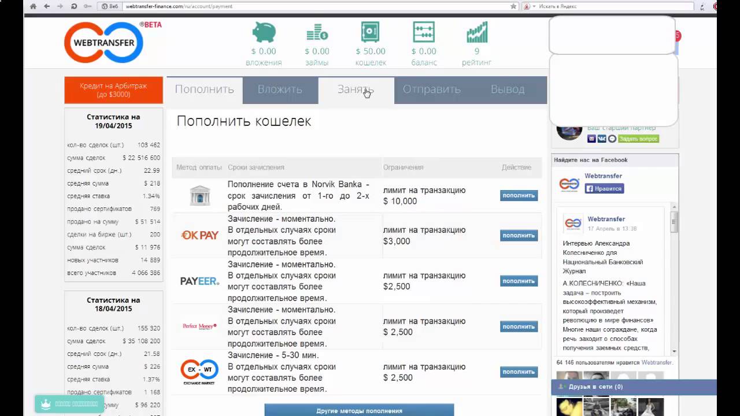
Task: Click пополнить for EX-WT Exchange Market
Action: pyautogui.click(x=519, y=372)
